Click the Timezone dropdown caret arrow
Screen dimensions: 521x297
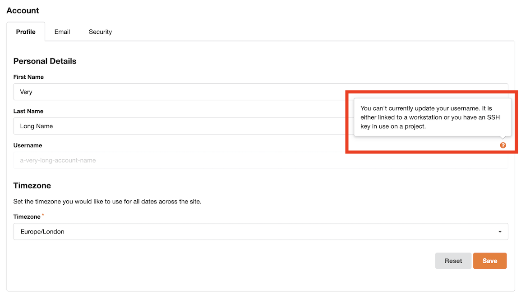(500, 232)
